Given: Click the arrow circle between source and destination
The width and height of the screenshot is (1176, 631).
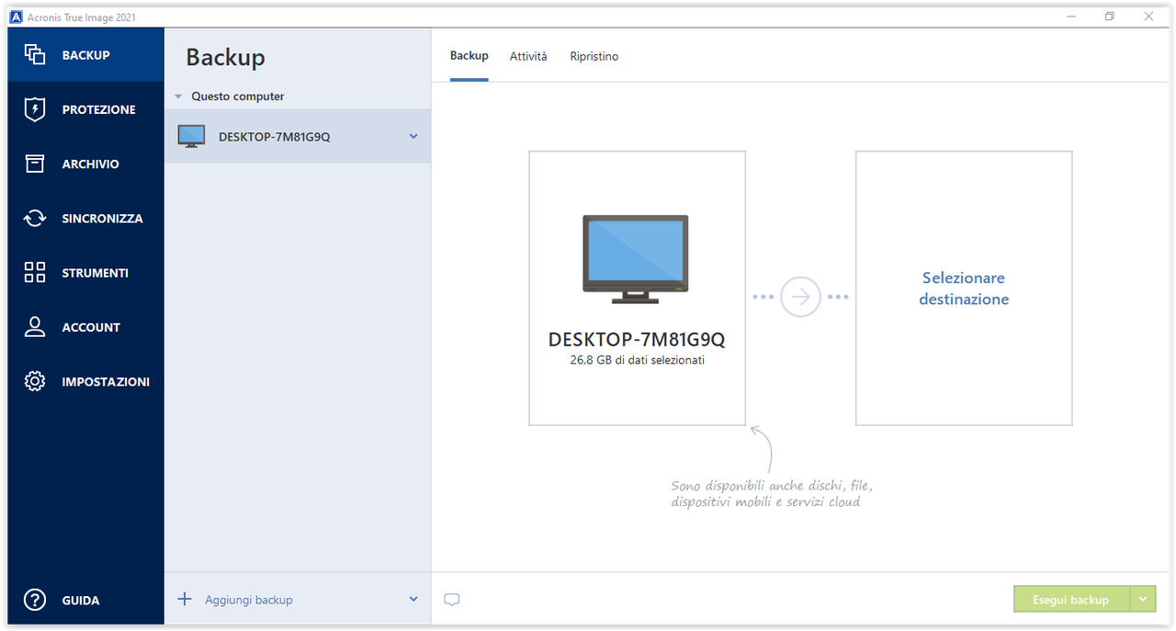Looking at the screenshot, I should click(800, 297).
